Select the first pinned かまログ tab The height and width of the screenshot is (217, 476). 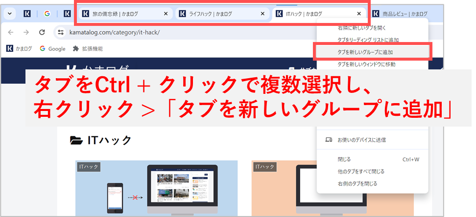point(27,14)
